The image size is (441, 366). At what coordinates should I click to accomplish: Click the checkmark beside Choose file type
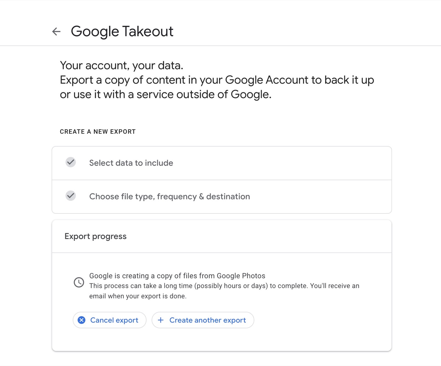pos(71,196)
